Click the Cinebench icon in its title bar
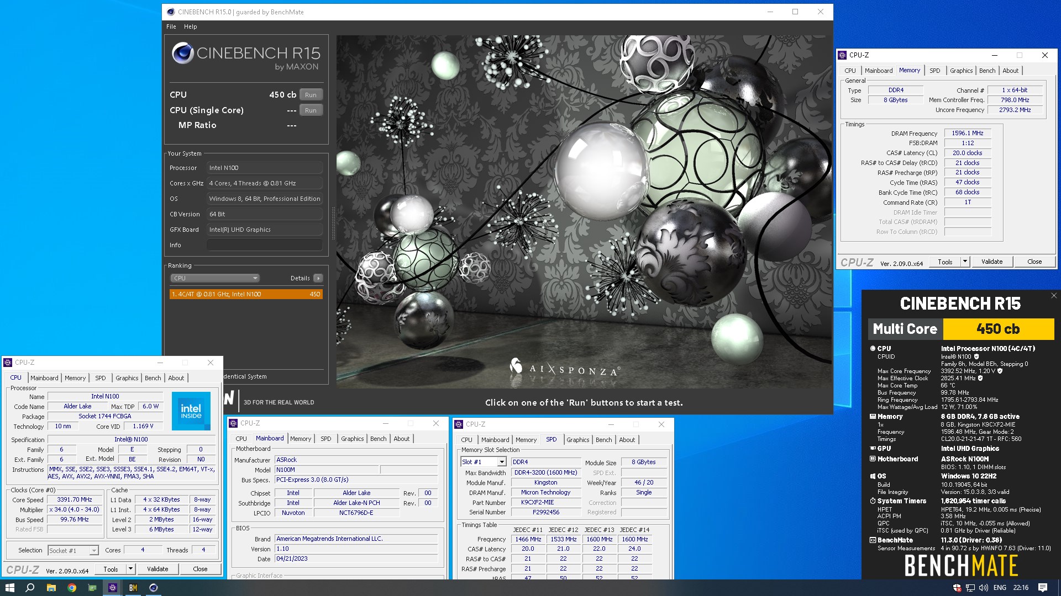Viewport: 1061px width, 596px height. click(171, 12)
